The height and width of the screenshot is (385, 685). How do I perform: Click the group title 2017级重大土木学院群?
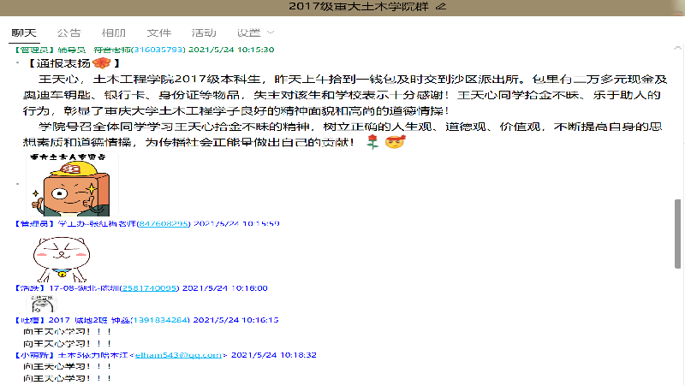(358, 6)
